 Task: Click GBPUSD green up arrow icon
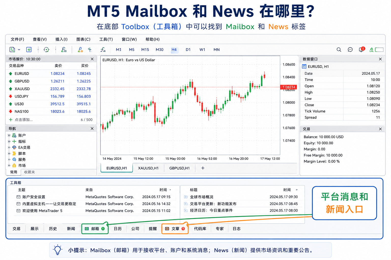[x=10, y=81]
